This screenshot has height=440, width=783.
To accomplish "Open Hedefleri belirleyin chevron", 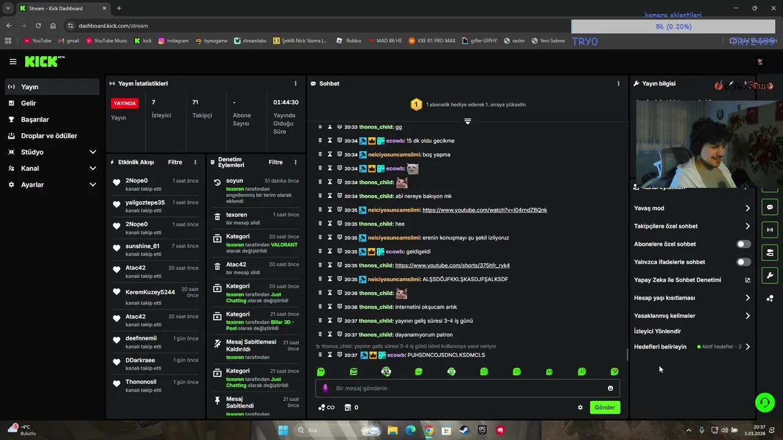I will pos(748,346).
